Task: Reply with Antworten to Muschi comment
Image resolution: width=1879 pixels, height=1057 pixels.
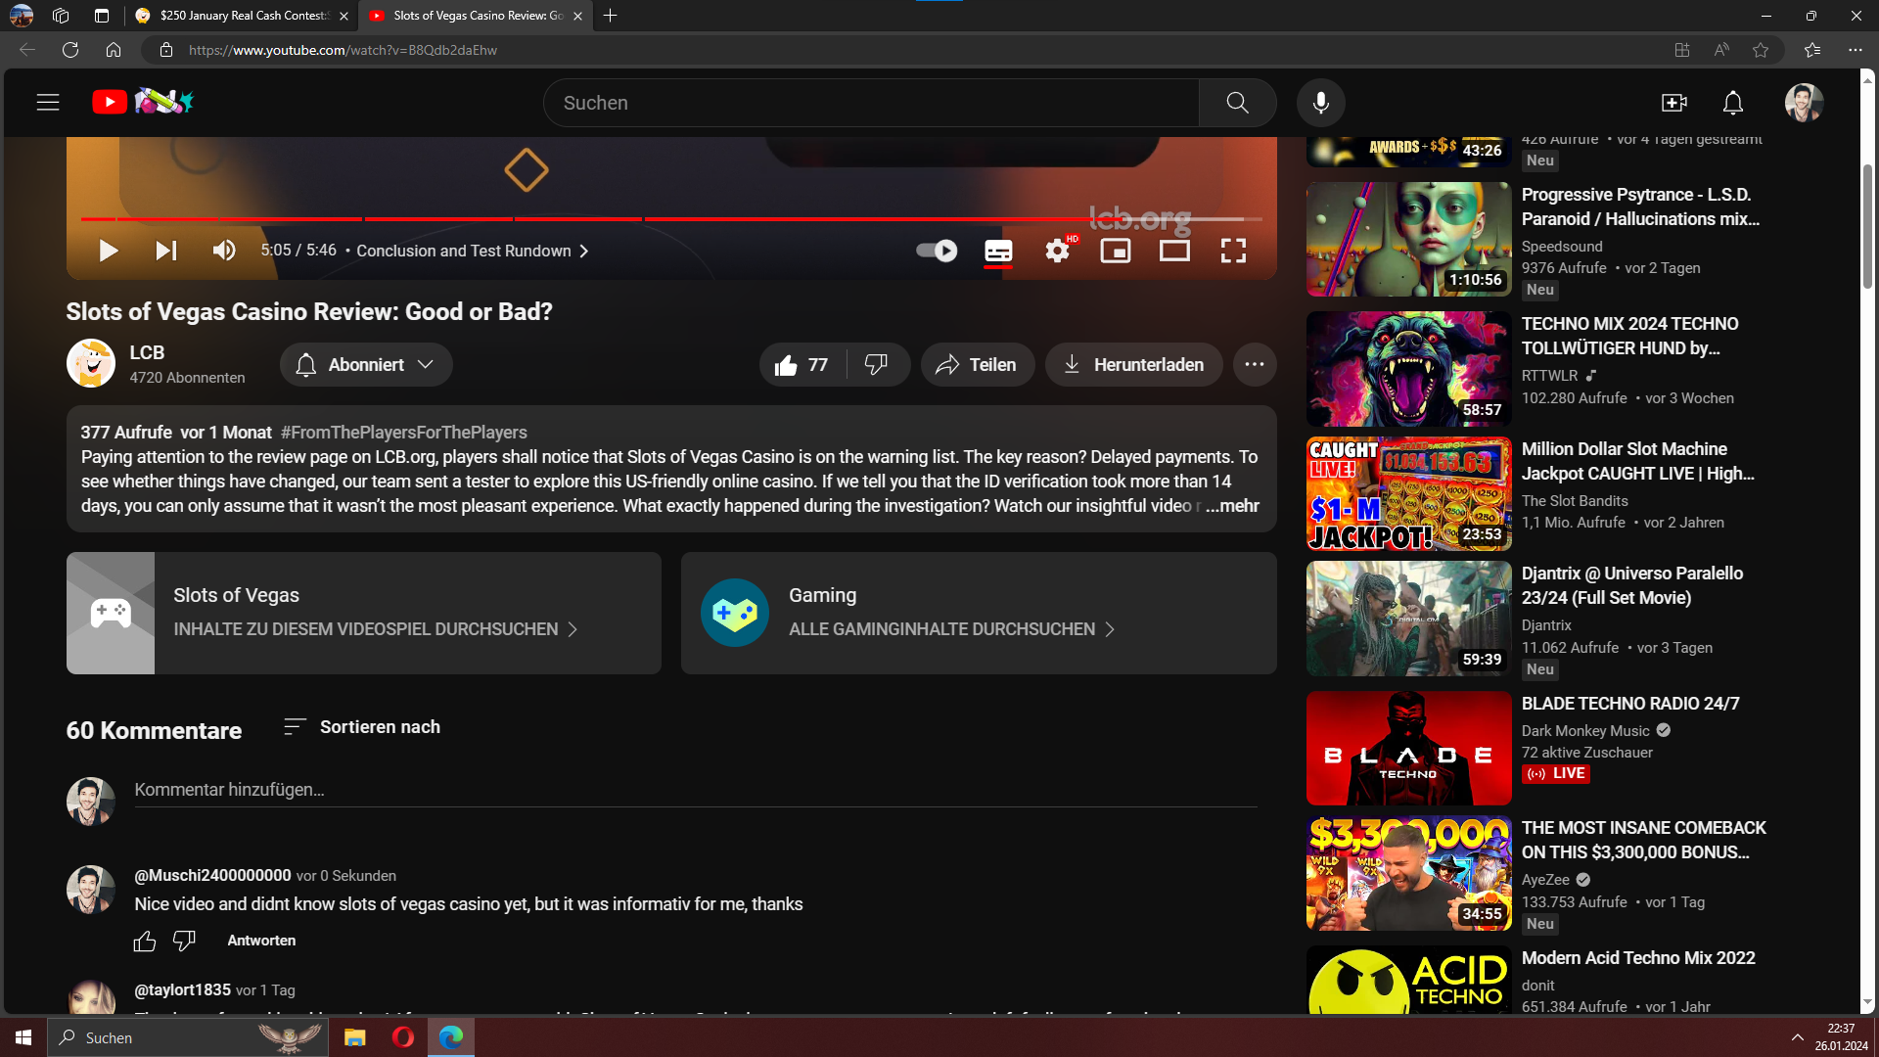Action: click(x=261, y=941)
